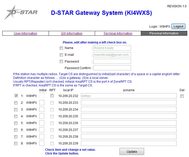Switch to GW Information tab
The width and height of the screenshot is (189, 157).
click(x=72, y=33)
